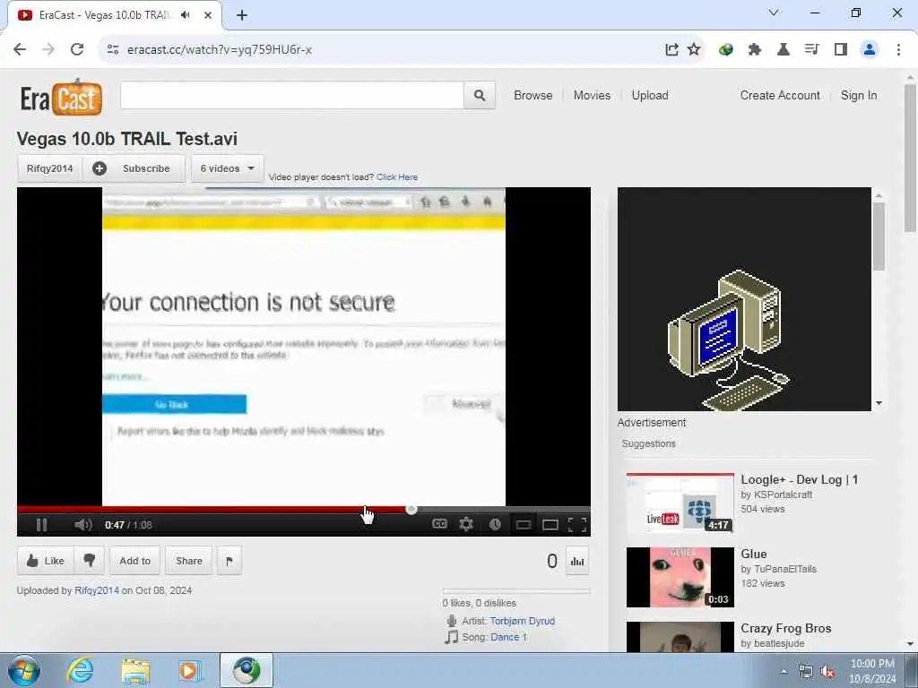This screenshot has width=918, height=688.
Task: Open Chrome Labs flask icon
Action: click(783, 50)
